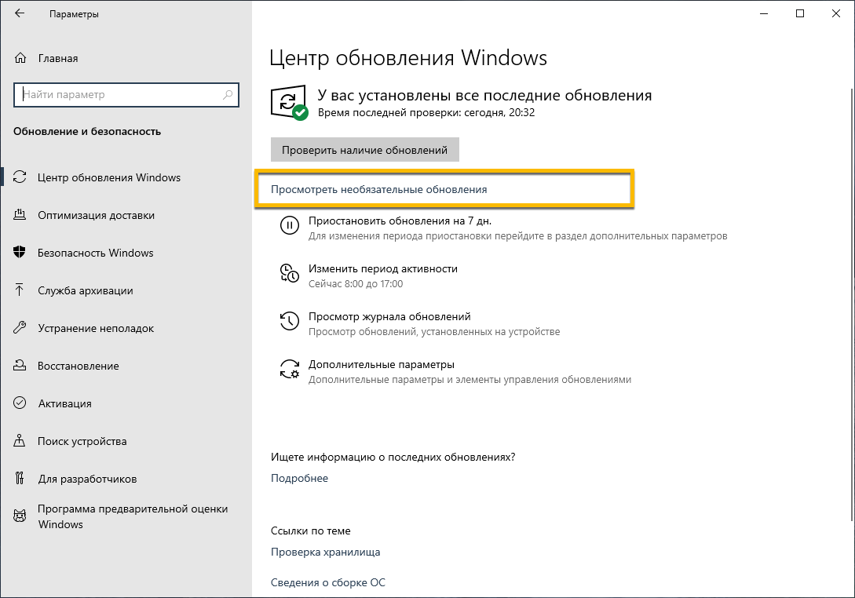Click the back arrow icon in the title bar
Image resolution: width=855 pixels, height=598 pixels.
20,14
